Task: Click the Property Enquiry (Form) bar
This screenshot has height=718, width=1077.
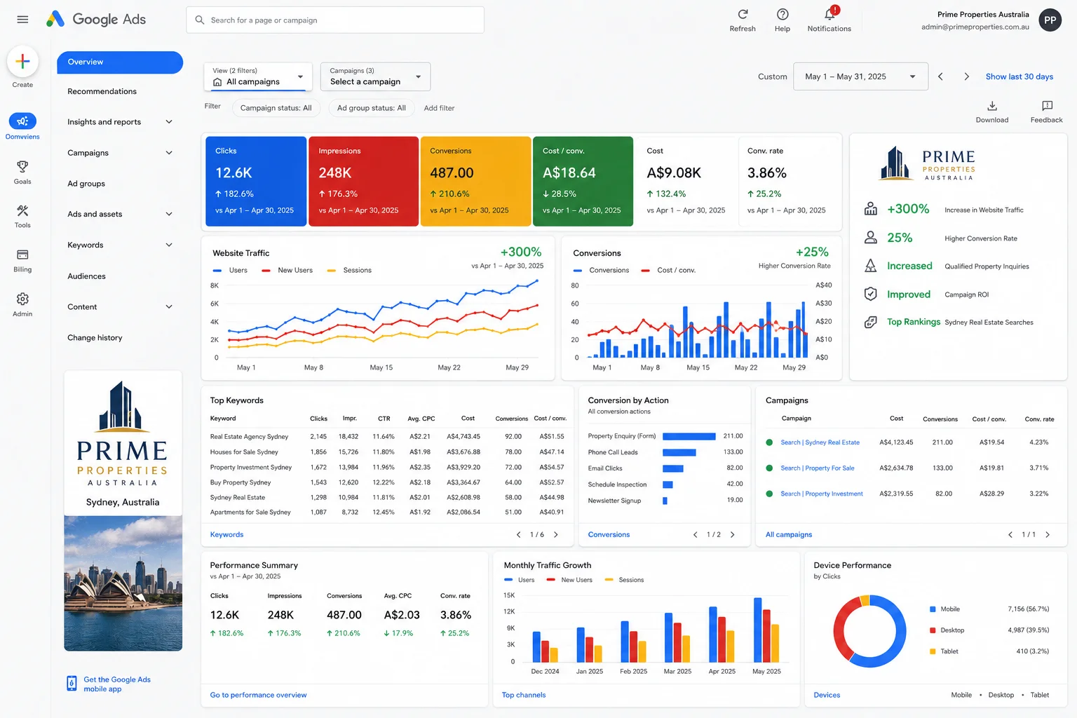Action: pyautogui.click(x=689, y=436)
